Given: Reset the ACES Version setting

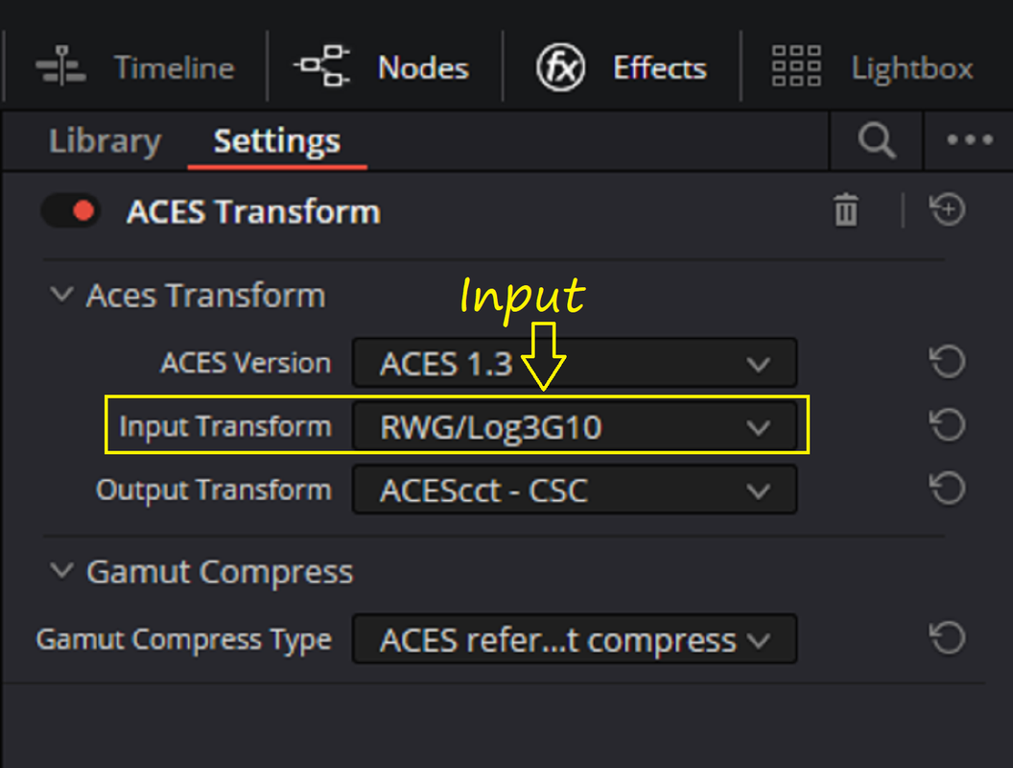Looking at the screenshot, I should click(x=947, y=361).
